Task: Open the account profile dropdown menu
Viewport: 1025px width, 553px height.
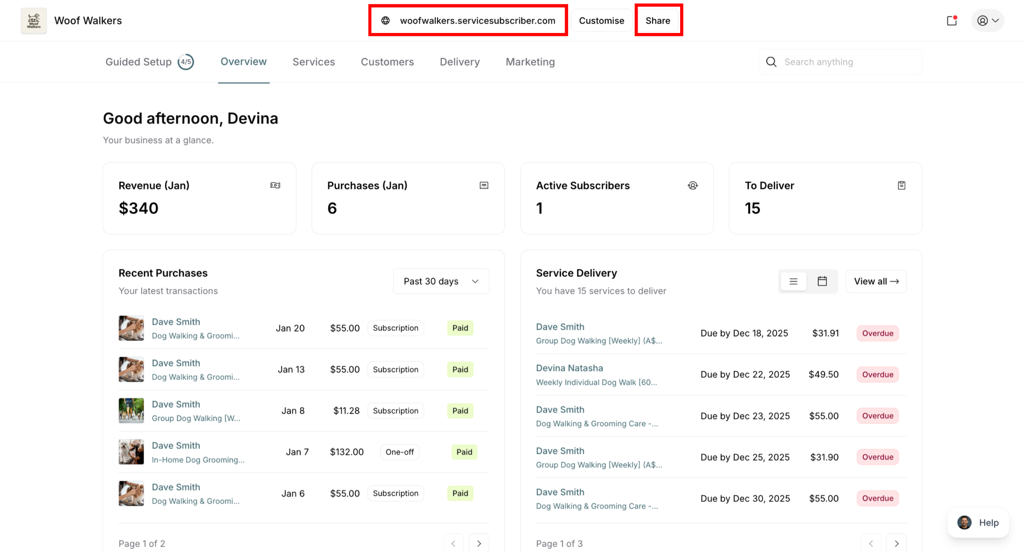Action: click(987, 21)
